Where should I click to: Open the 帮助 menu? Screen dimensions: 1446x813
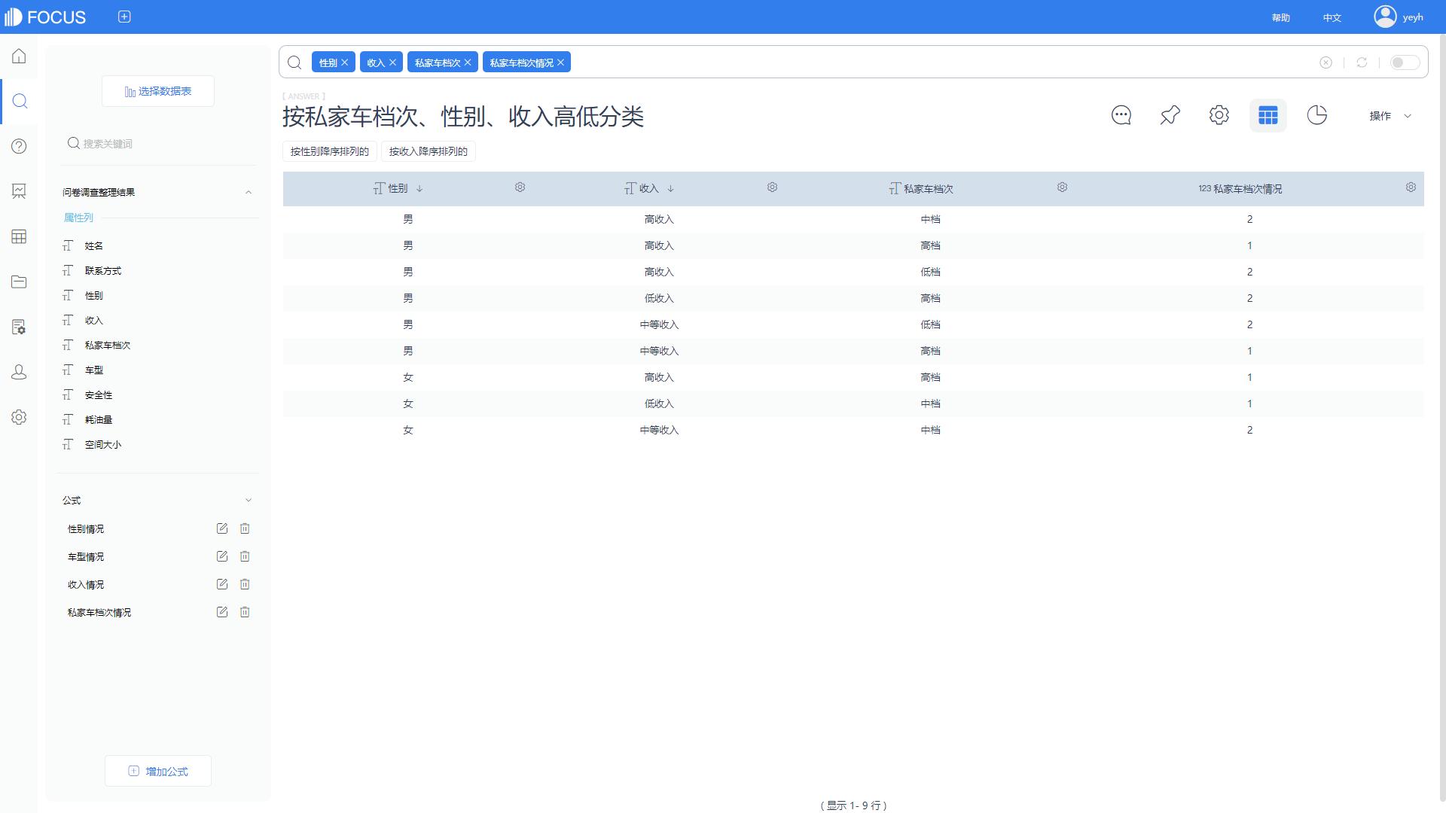[x=1280, y=17]
